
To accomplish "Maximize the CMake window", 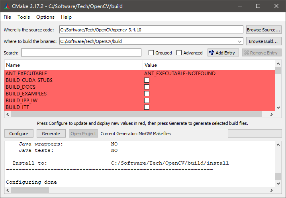I will [258, 6].
